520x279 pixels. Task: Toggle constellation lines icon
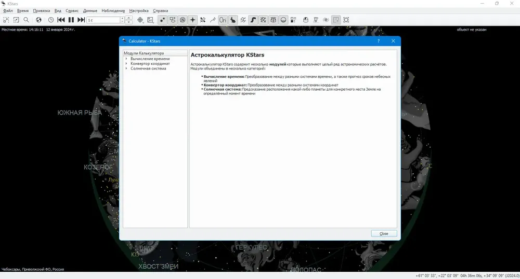[x=213, y=20]
